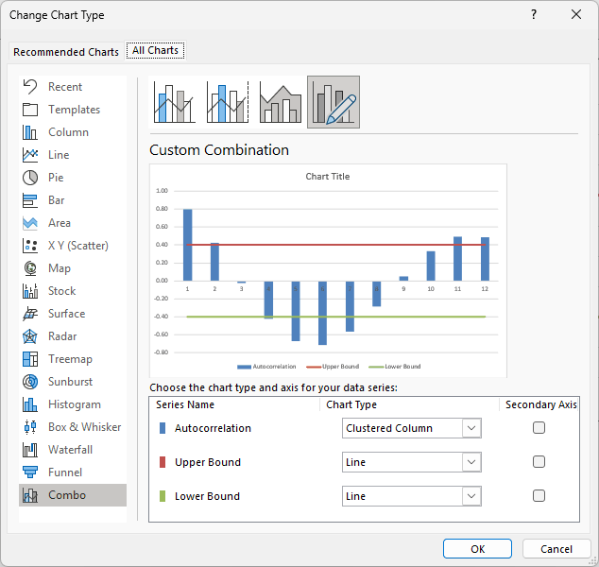Select the X Y (Scatter) category label
The image size is (599, 567).
pyautogui.click(x=77, y=246)
